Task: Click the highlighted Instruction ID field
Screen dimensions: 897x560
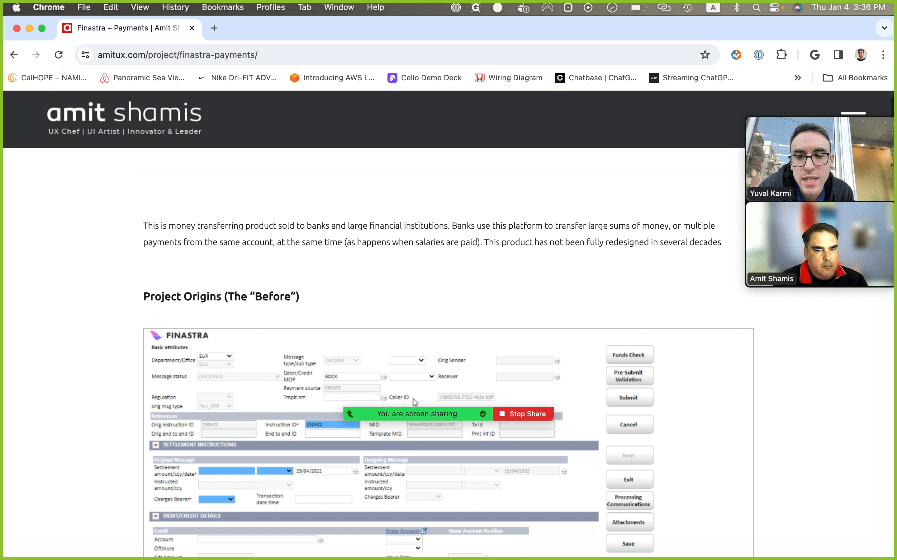Action: [x=333, y=424]
